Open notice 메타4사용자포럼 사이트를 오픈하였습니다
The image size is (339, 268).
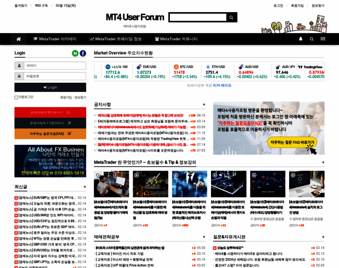pos(141,151)
